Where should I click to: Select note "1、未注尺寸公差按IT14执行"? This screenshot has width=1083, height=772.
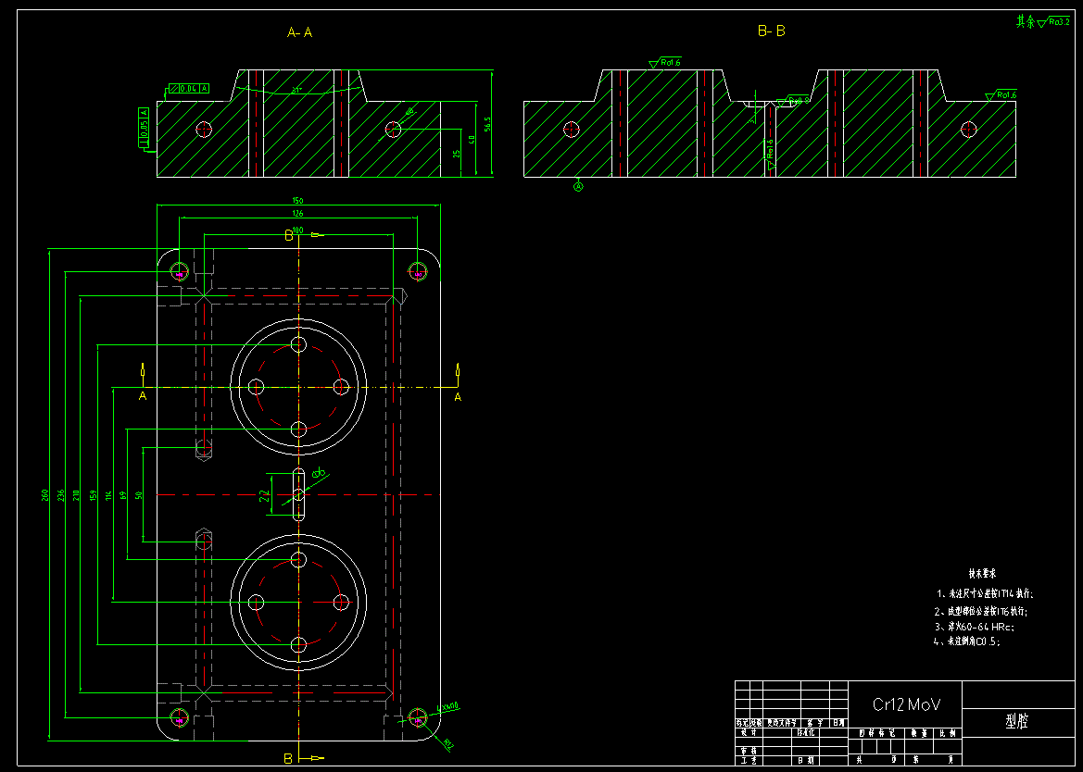coord(985,593)
